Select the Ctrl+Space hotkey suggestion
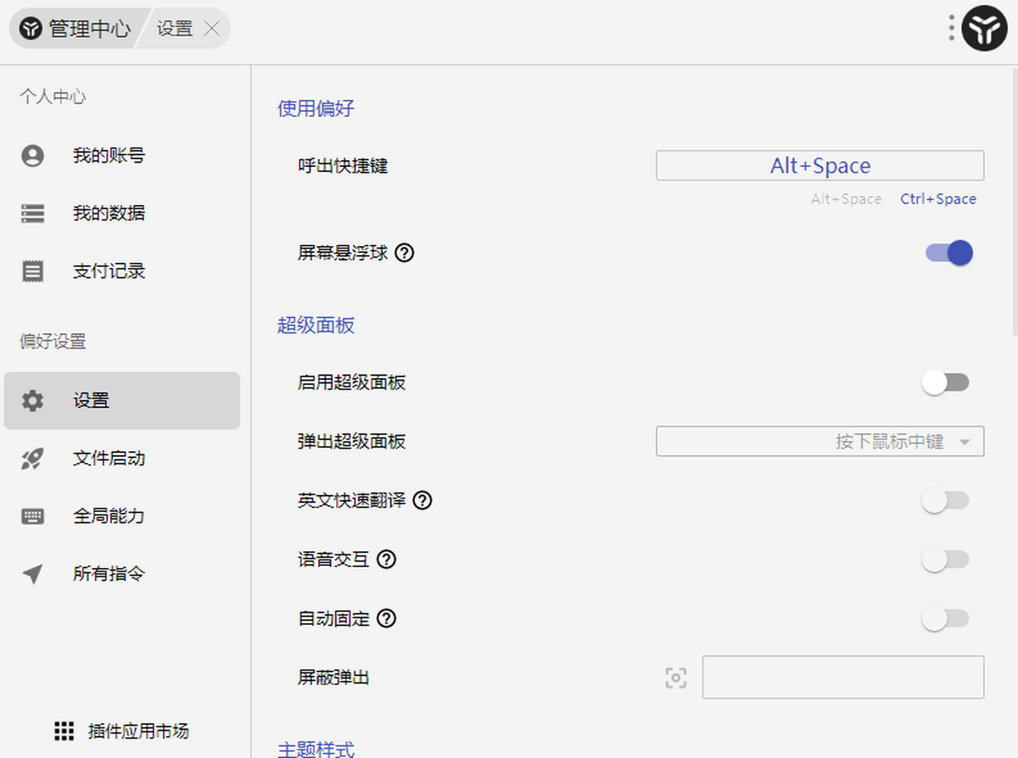 click(938, 198)
